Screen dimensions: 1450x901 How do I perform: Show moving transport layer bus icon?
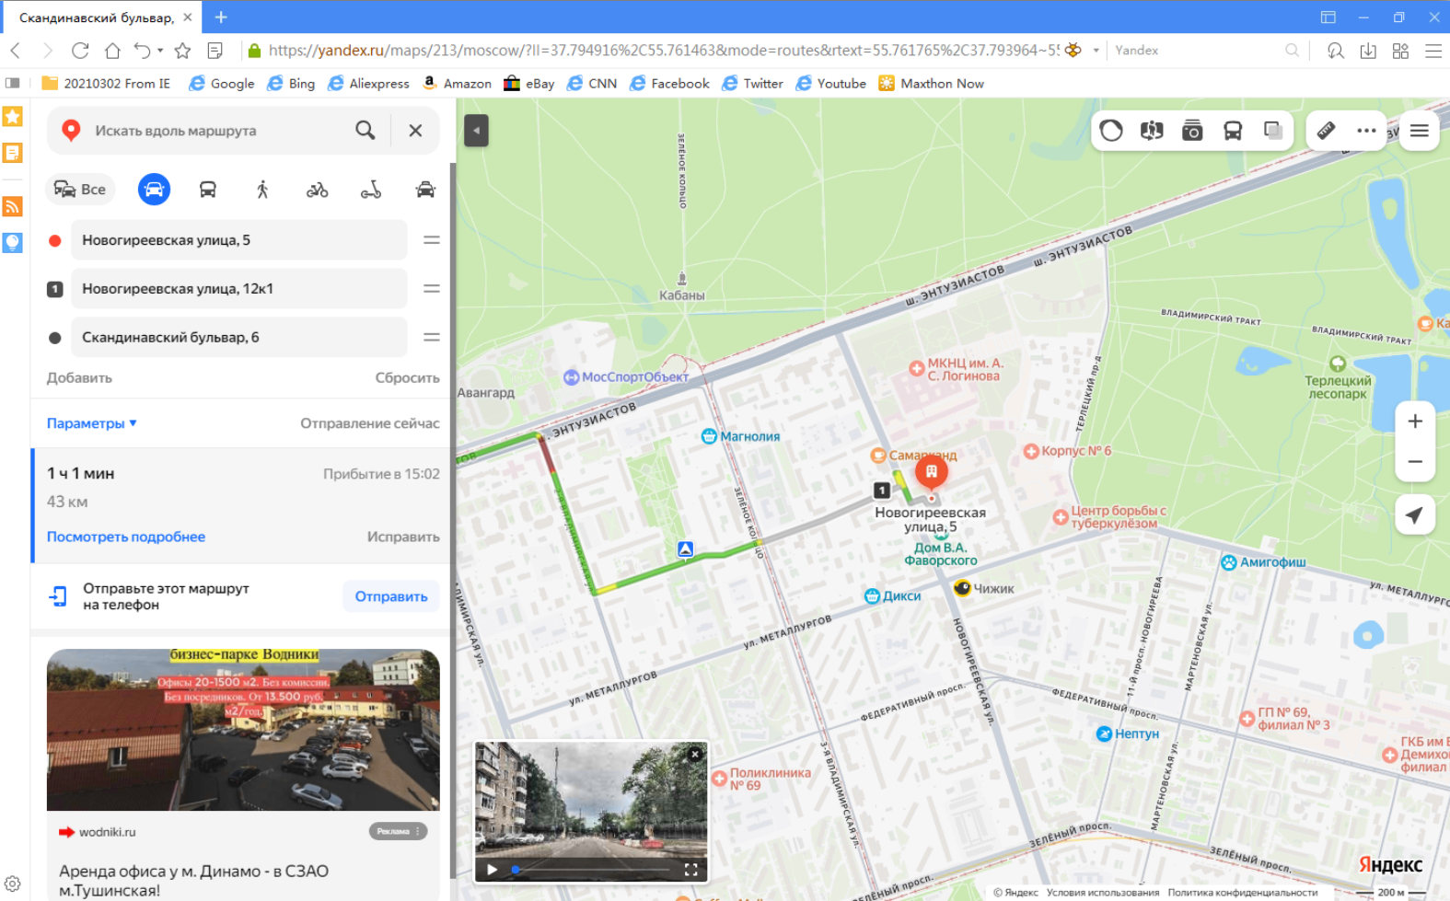click(1233, 131)
